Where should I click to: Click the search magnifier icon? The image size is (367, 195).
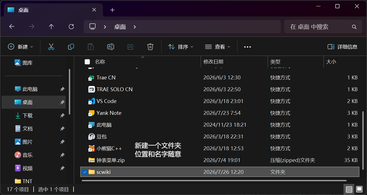354,27
